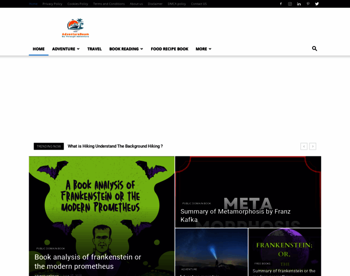Open Summary of Metamorphosis by Franz Kafka
Image resolution: width=350 pixels, height=276 pixels.
click(235, 215)
